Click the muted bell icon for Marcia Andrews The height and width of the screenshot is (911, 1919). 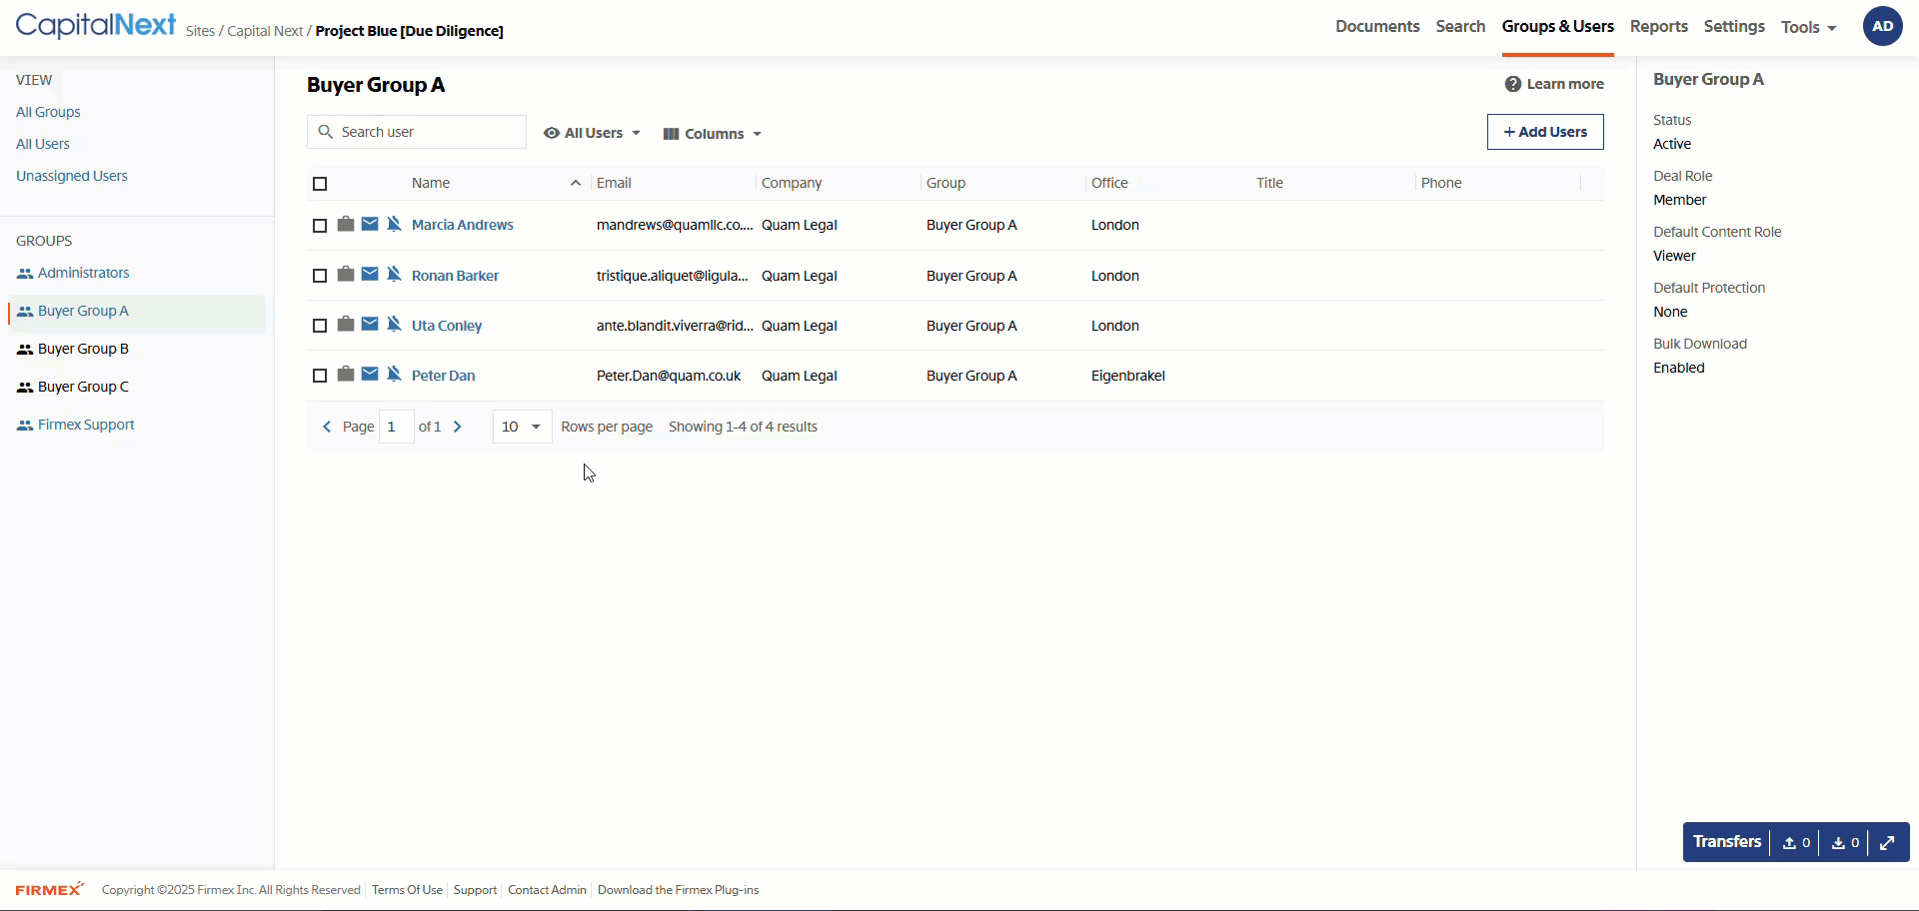[394, 224]
